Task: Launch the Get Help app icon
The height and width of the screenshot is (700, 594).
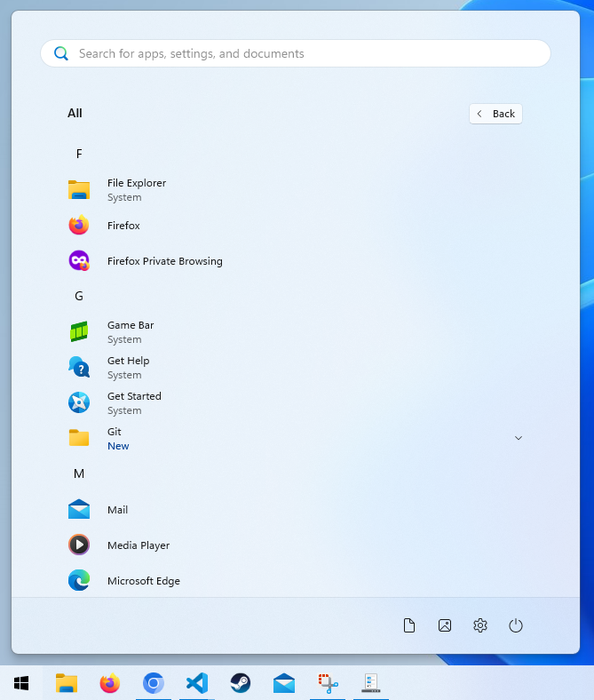Action: [x=79, y=367]
